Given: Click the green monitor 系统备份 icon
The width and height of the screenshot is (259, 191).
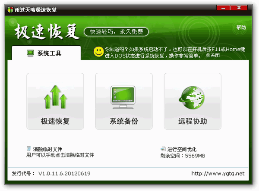Looking at the screenshot, I should coord(123,97).
